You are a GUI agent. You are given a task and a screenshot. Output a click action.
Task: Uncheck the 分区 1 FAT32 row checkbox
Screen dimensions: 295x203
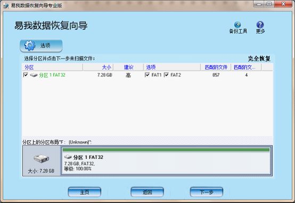point(26,75)
